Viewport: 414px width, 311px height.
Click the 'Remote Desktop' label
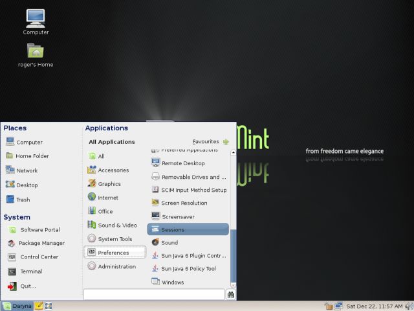tap(183, 163)
